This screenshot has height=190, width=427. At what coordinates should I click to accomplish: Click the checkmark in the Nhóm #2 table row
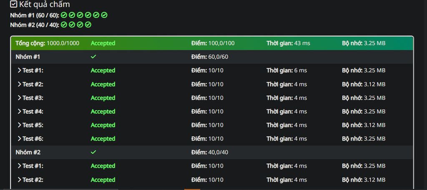tap(93, 152)
